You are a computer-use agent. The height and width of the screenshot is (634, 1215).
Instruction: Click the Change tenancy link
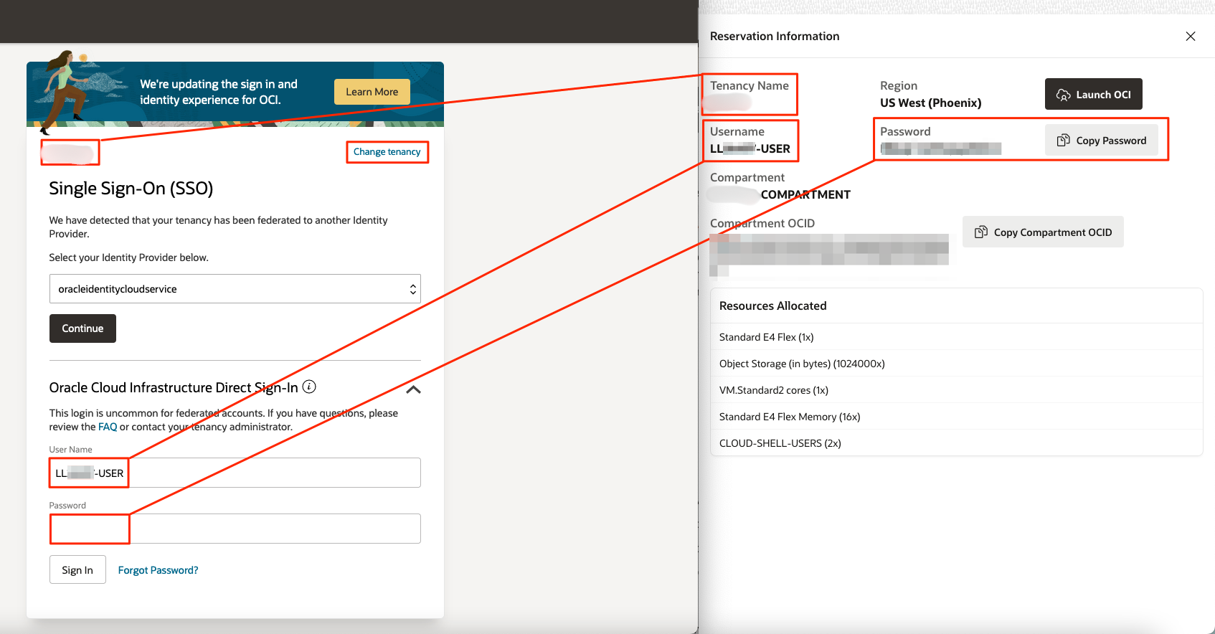pos(387,152)
